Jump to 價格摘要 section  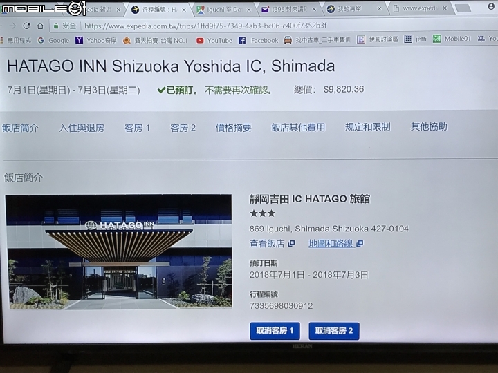234,128
